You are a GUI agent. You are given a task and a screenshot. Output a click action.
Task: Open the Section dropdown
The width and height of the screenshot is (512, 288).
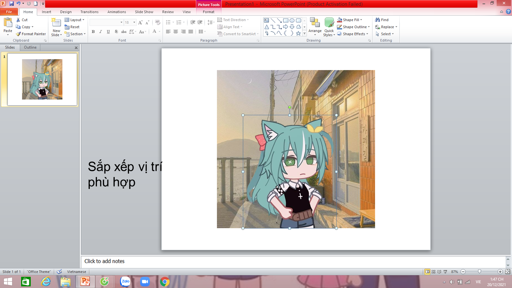coord(75,34)
